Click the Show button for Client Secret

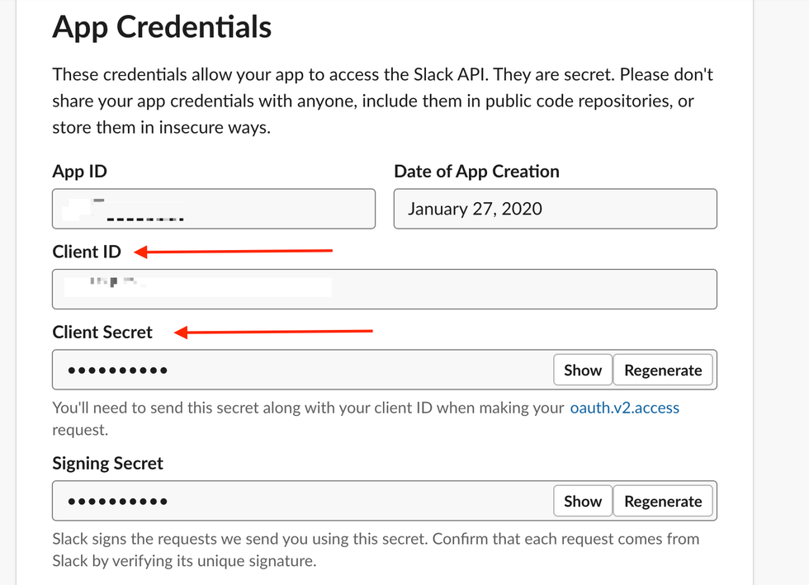582,370
